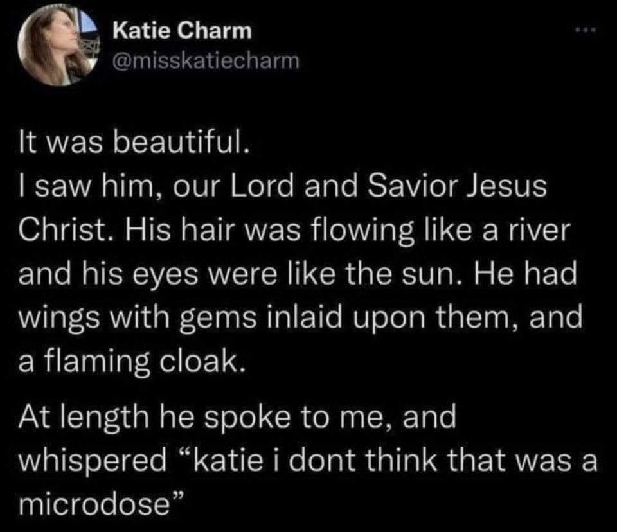This screenshot has width=617, height=532.
Task: Click the line starting "Christ. His hair"
Action: tap(294, 230)
